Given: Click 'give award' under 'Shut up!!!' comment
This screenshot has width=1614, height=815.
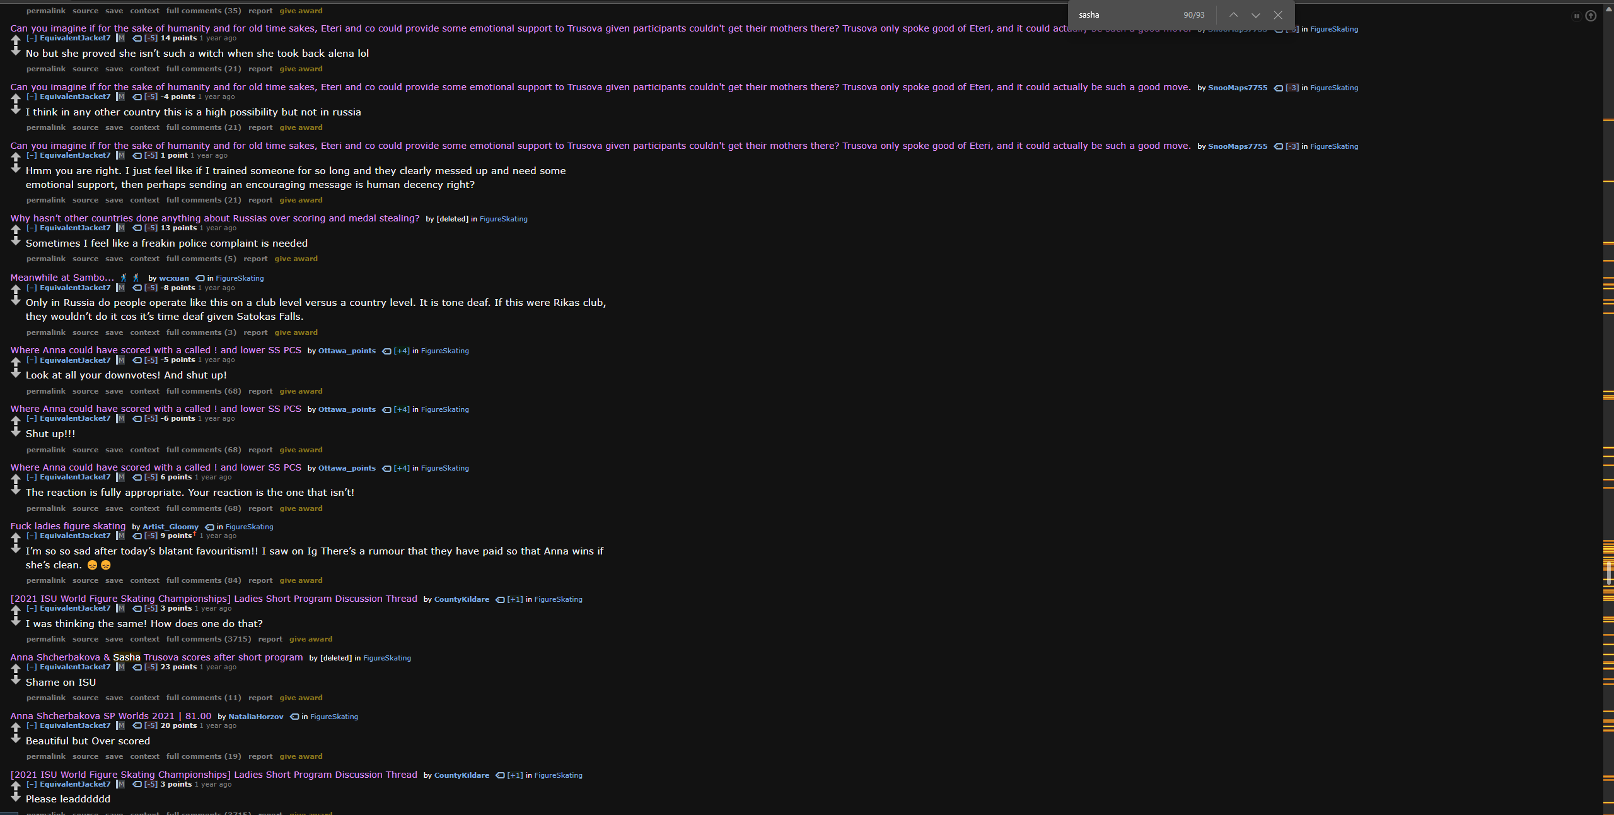Looking at the screenshot, I should (301, 450).
